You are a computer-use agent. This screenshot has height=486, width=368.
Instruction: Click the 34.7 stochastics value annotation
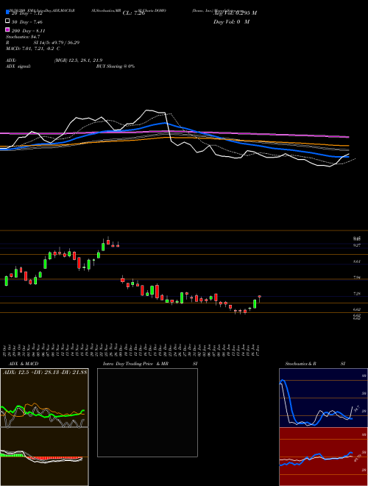click(356, 409)
